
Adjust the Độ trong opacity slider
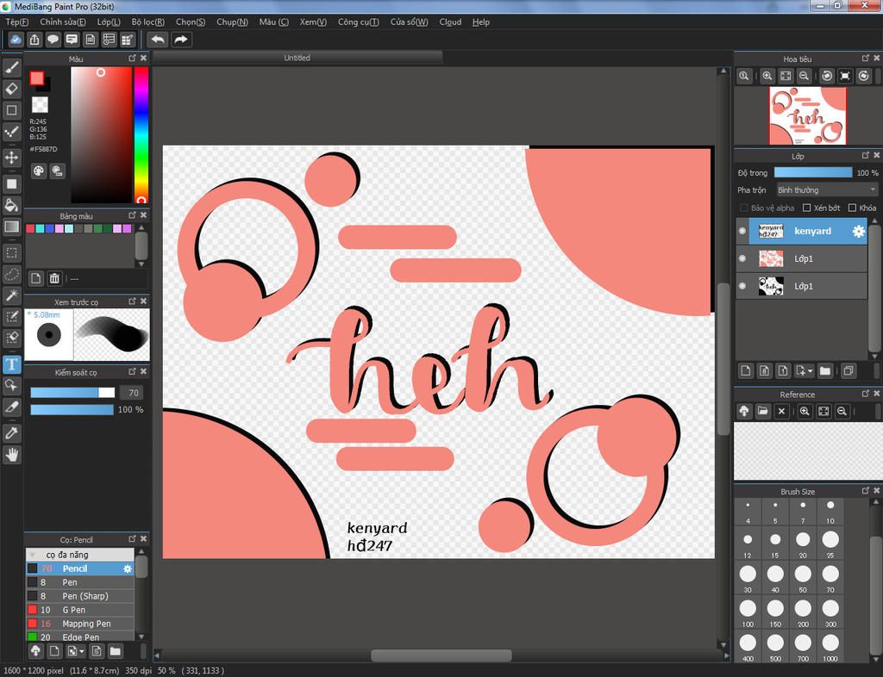click(813, 172)
